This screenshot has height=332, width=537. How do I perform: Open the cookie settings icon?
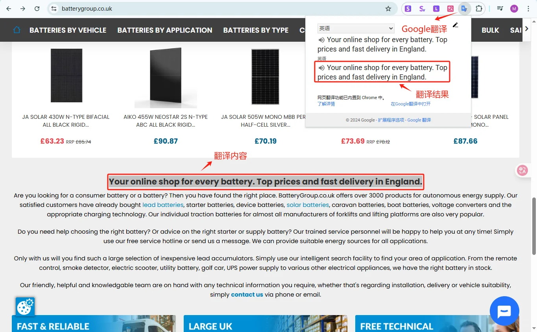[x=25, y=307]
